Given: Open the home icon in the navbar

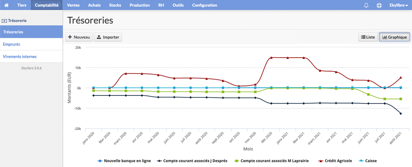Looking at the screenshot, I should click(x=7, y=5).
